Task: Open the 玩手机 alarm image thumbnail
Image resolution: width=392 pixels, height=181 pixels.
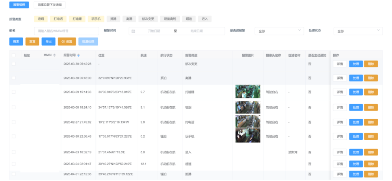Action: [x=247, y=136]
